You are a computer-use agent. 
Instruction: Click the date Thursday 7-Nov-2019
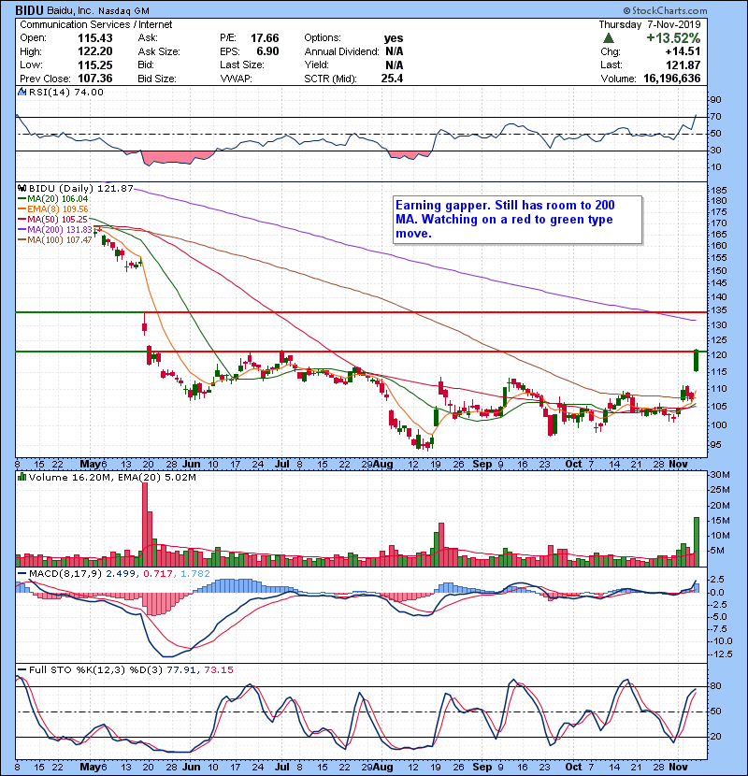[x=650, y=24]
